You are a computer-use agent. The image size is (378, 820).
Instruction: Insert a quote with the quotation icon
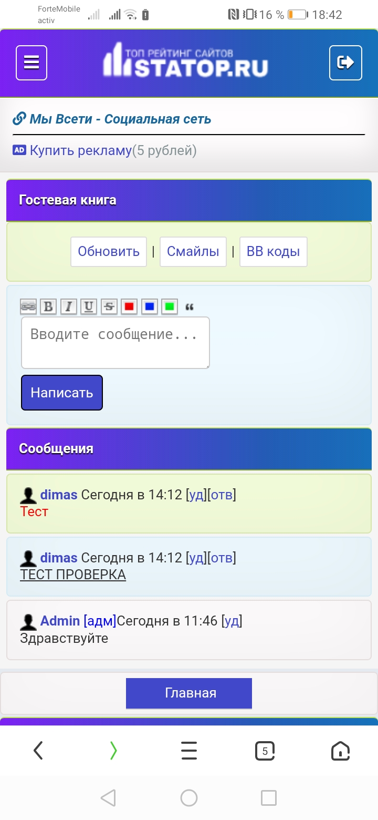click(190, 306)
